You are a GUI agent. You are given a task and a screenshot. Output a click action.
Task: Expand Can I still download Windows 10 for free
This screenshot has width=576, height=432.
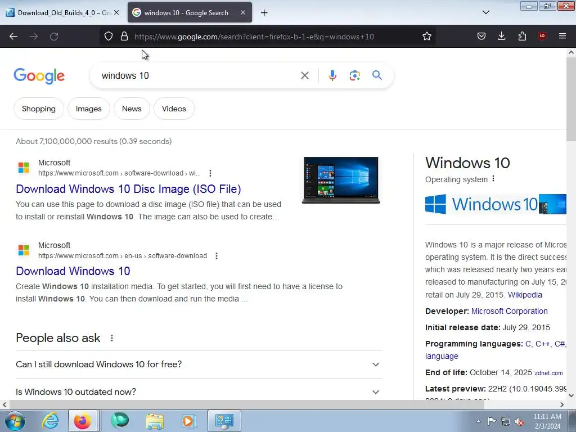(199, 364)
